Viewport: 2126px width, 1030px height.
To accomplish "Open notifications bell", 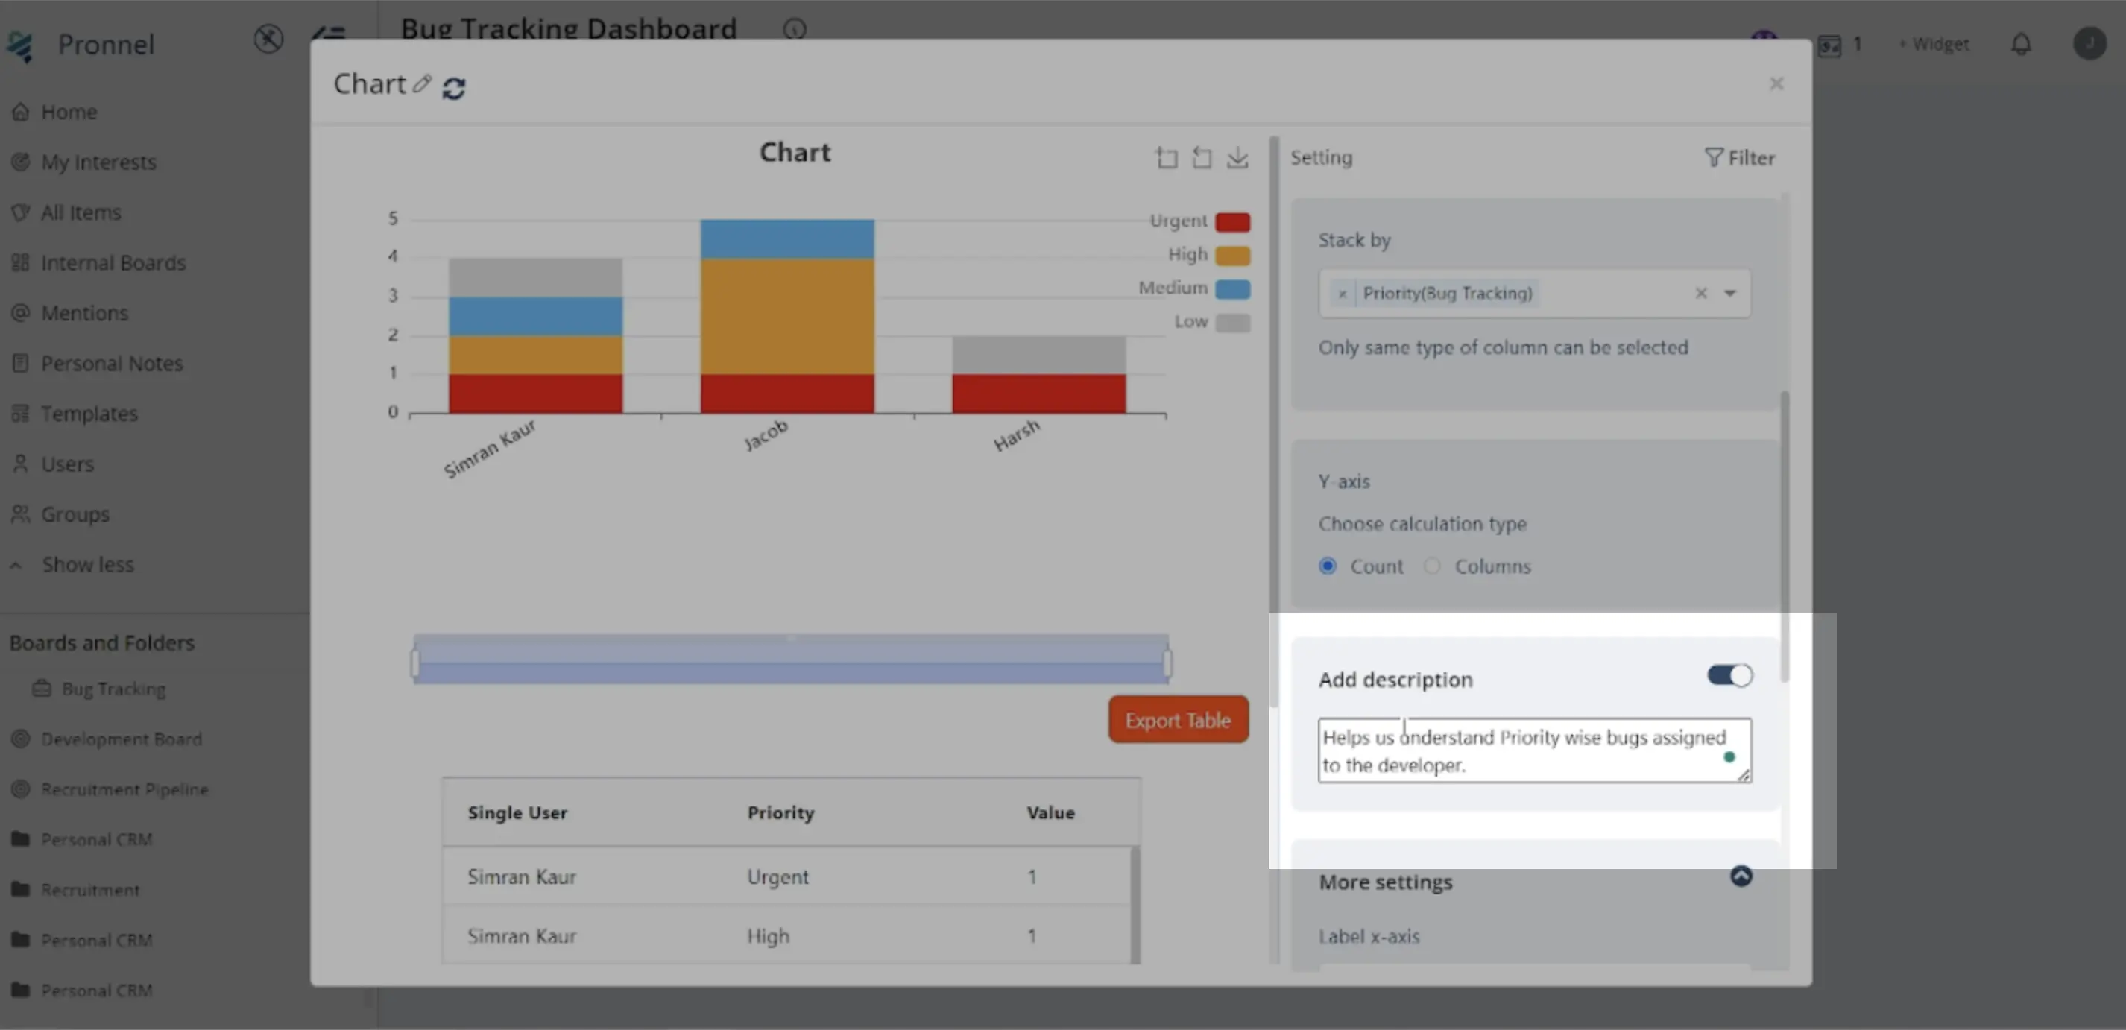I will pyautogui.click(x=2020, y=44).
